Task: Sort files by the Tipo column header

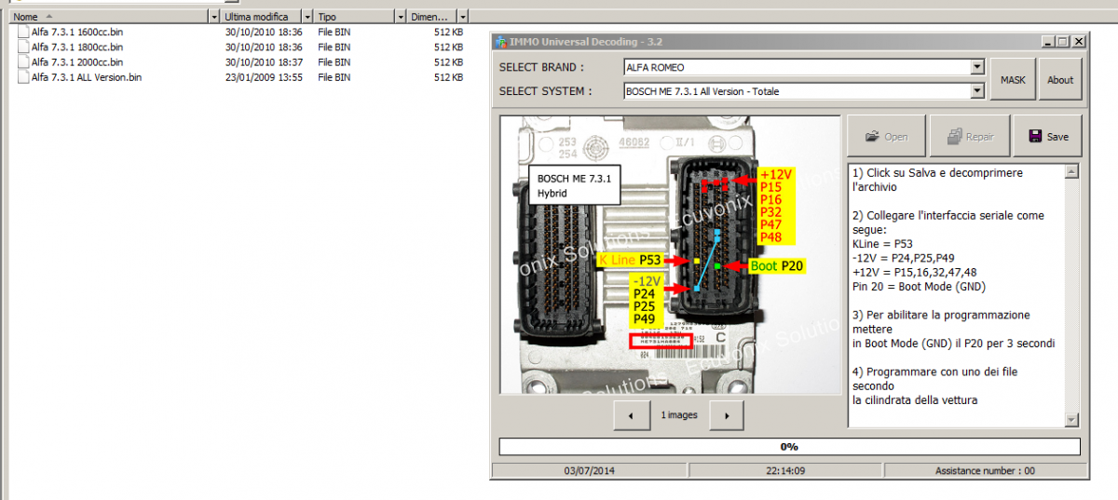Action: [x=355, y=17]
